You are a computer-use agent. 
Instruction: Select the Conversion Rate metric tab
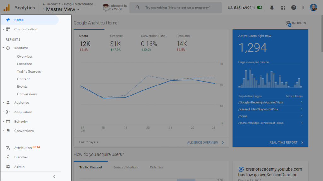153,43
